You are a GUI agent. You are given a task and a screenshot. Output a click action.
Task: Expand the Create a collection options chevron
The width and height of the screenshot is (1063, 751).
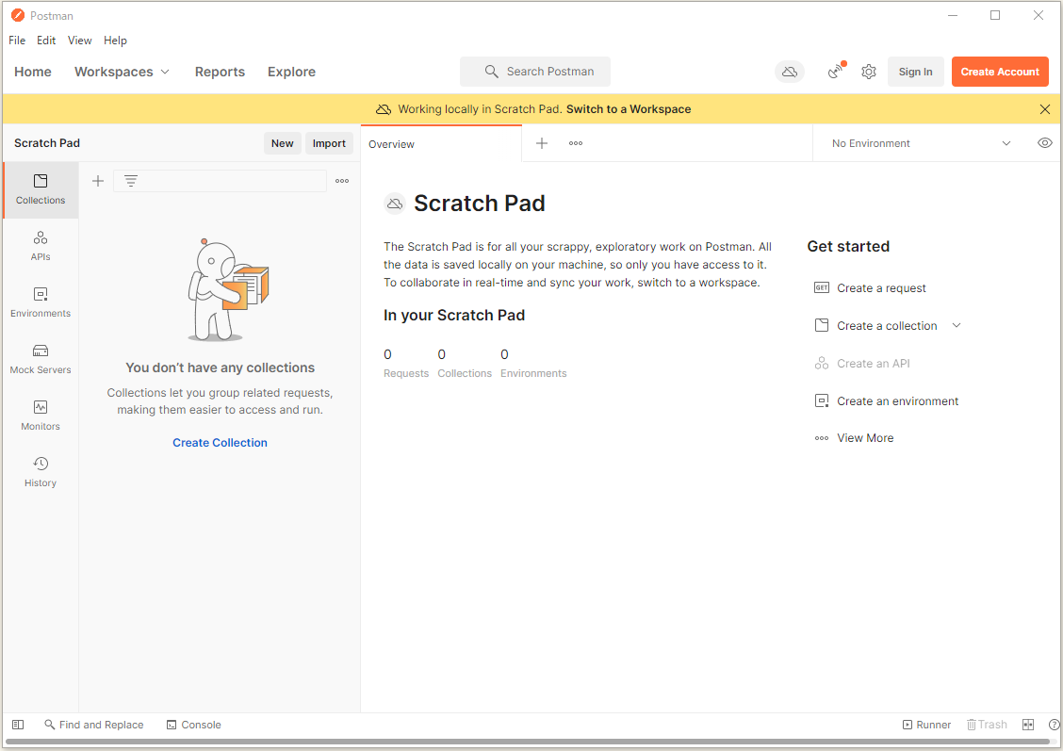pos(957,325)
